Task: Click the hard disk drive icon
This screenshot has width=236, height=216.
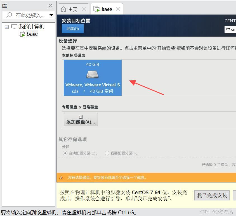Action: [x=92, y=74]
